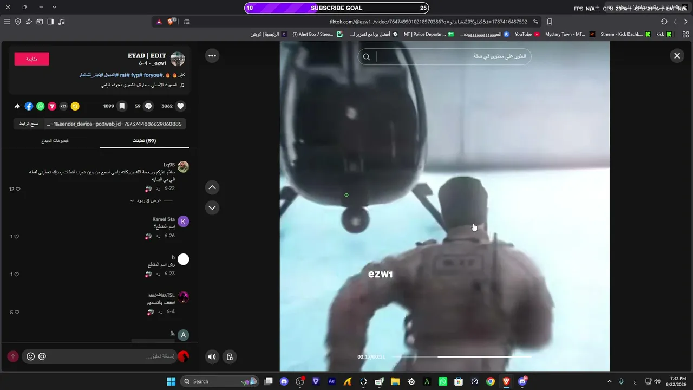Insert a mention with the @ icon

click(42, 356)
